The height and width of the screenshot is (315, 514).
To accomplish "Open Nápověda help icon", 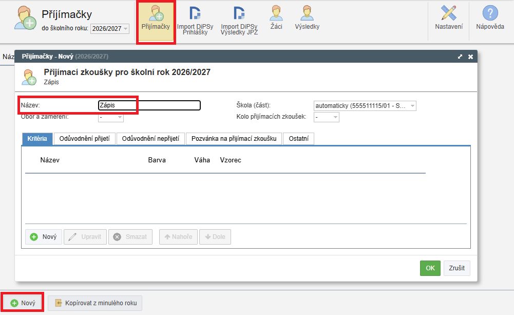I will tap(490, 18).
